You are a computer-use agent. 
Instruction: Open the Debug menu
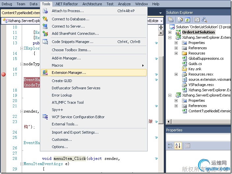coord(7,4)
